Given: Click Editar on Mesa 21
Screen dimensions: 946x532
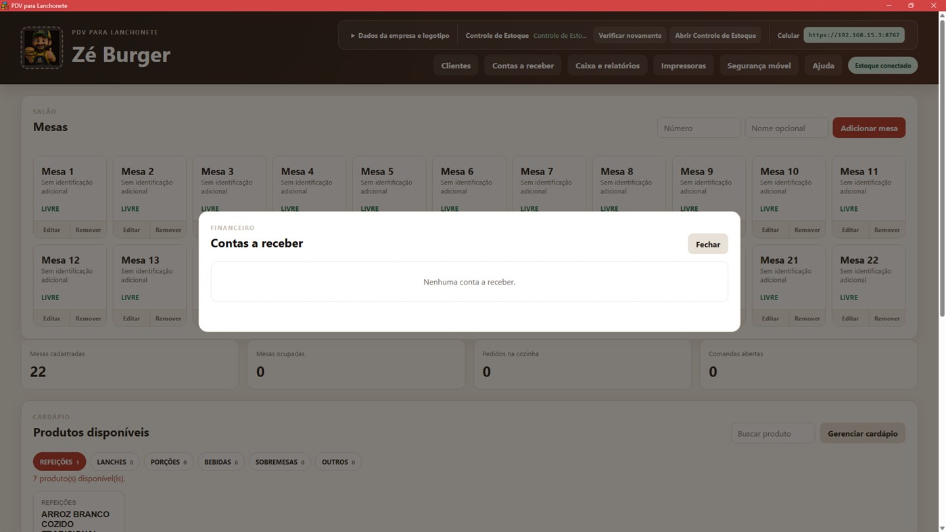Looking at the screenshot, I should point(770,318).
